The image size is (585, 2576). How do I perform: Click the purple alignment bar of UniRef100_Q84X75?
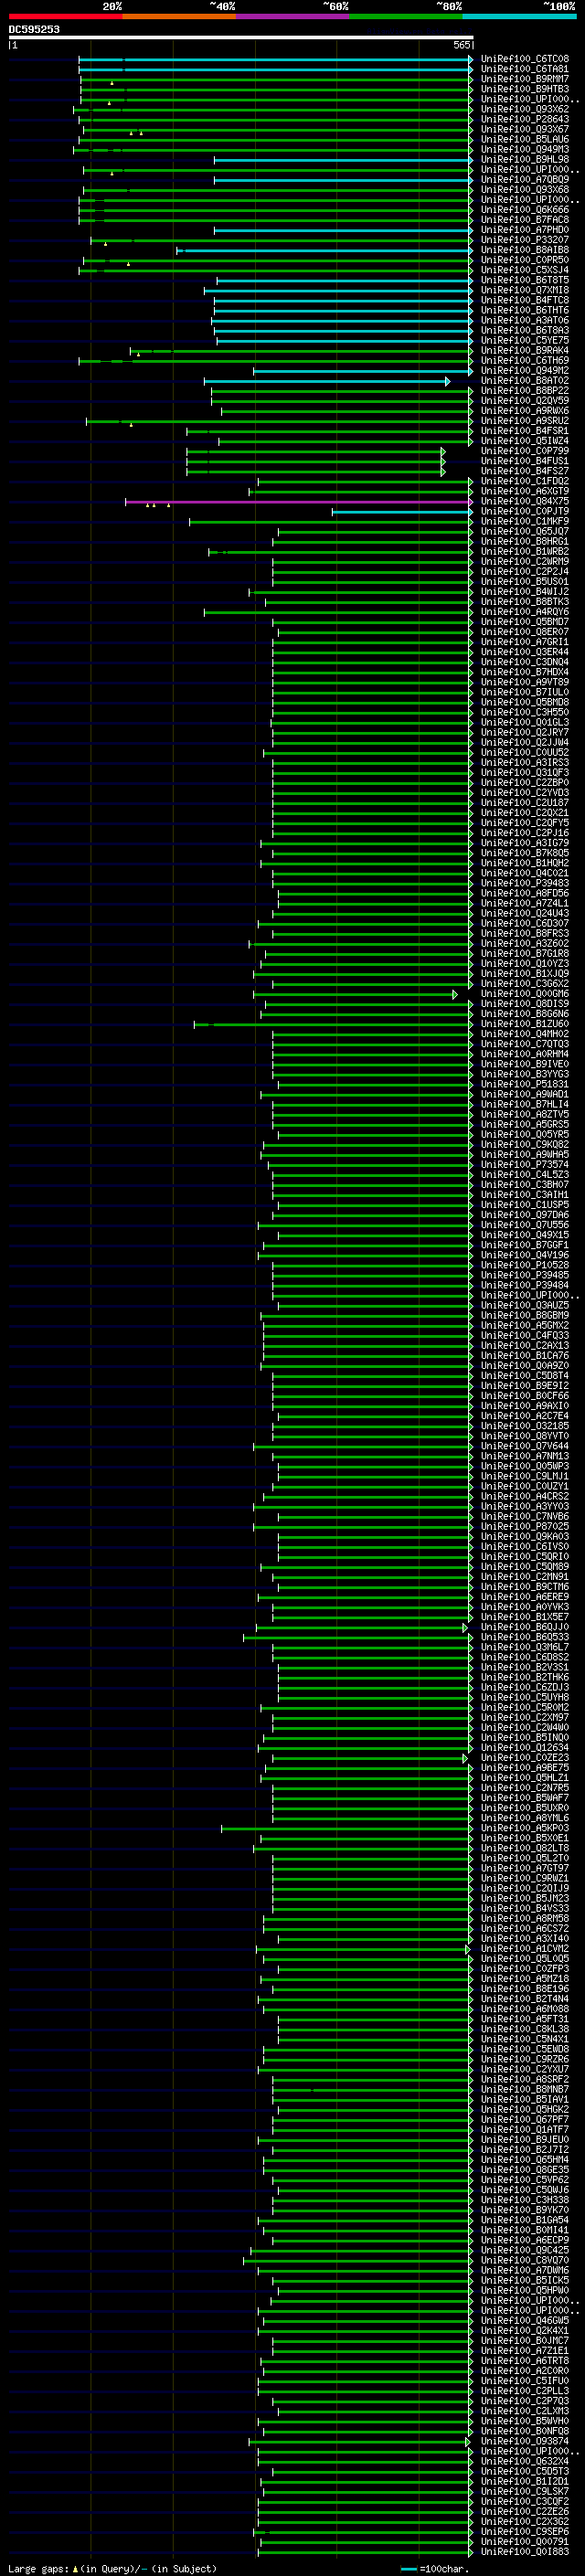(x=298, y=501)
